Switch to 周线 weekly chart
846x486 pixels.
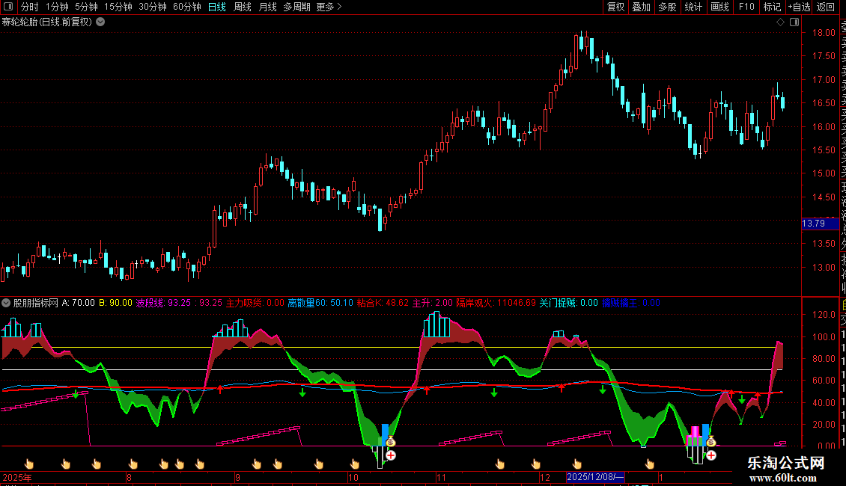coord(243,7)
